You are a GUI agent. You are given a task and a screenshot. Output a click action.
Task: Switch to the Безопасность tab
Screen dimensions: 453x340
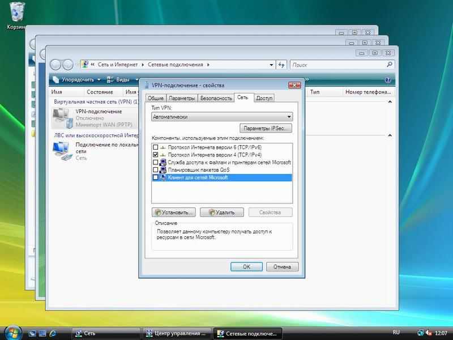pyautogui.click(x=216, y=98)
